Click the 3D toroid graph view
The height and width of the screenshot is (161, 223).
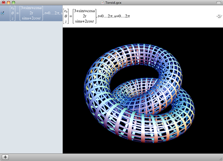click(x=143, y=90)
